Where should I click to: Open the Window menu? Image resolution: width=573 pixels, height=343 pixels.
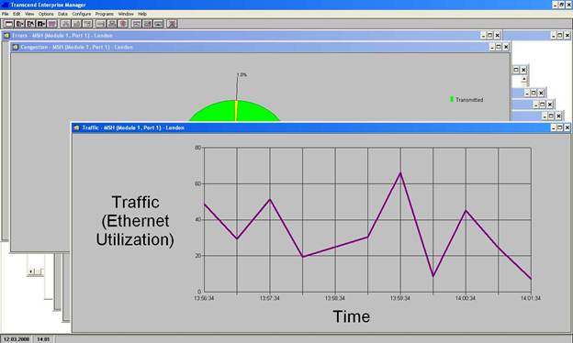click(126, 14)
